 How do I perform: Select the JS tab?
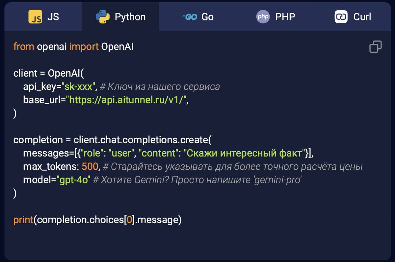tap(43, 16)
